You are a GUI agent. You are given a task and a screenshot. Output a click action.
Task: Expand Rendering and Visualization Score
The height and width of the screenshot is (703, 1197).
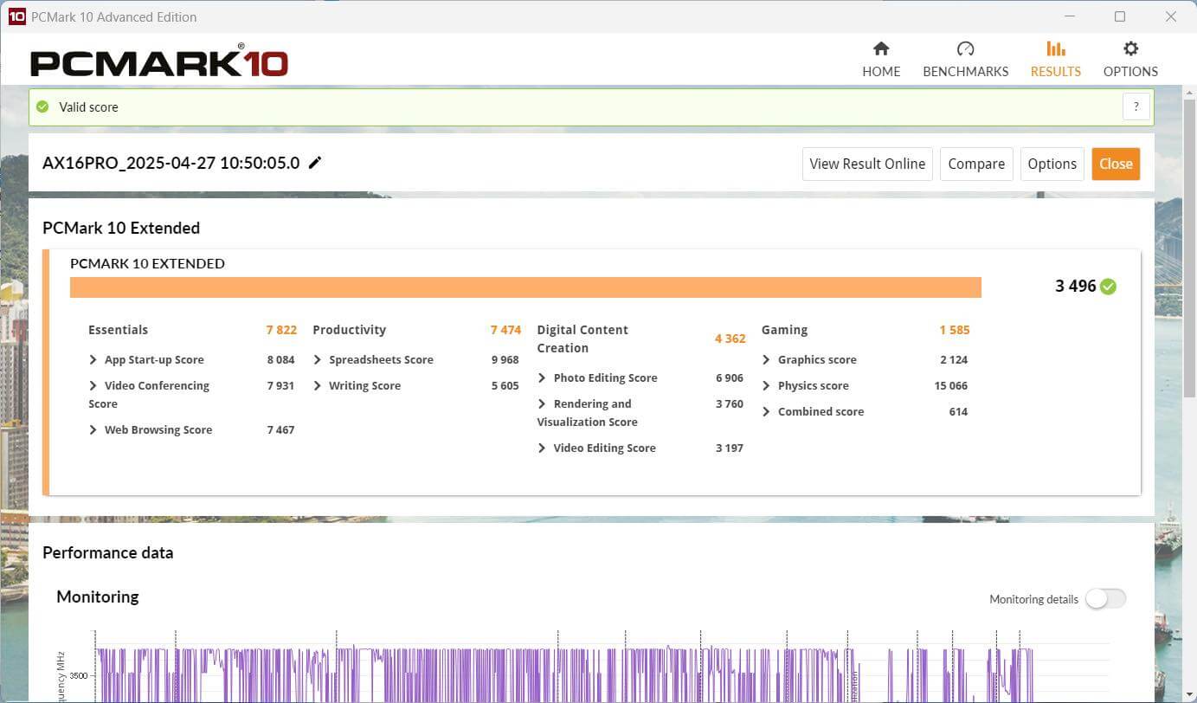pos(542,404)
